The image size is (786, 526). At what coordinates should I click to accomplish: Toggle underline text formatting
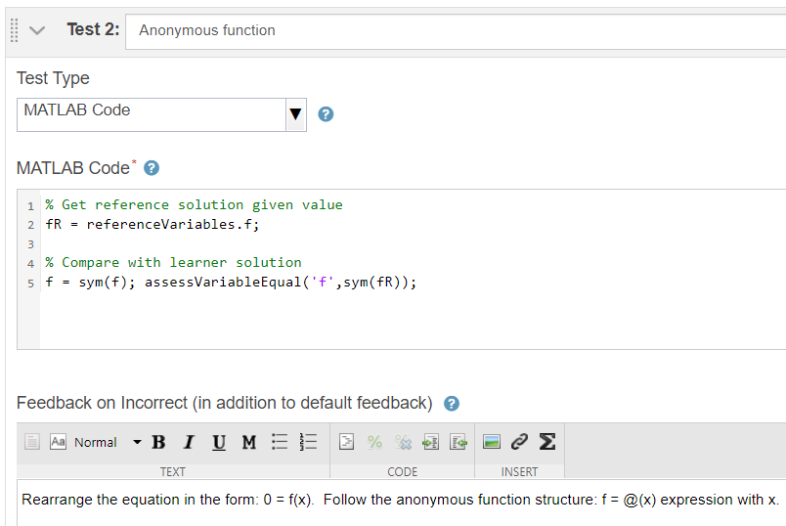coord(219,442)
